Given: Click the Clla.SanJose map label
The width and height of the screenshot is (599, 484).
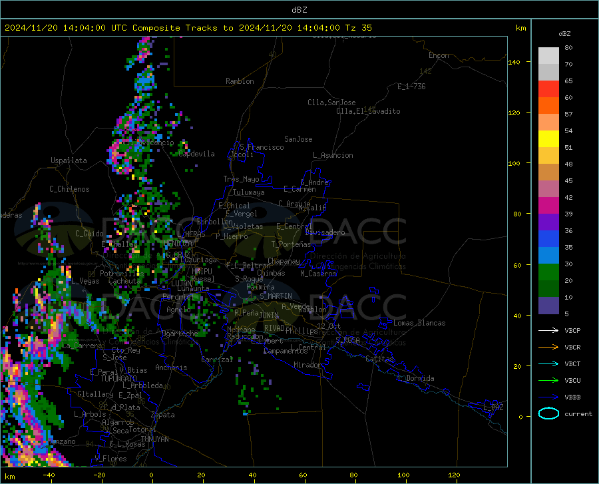Looking at the screenshot, I should (331, 103).
